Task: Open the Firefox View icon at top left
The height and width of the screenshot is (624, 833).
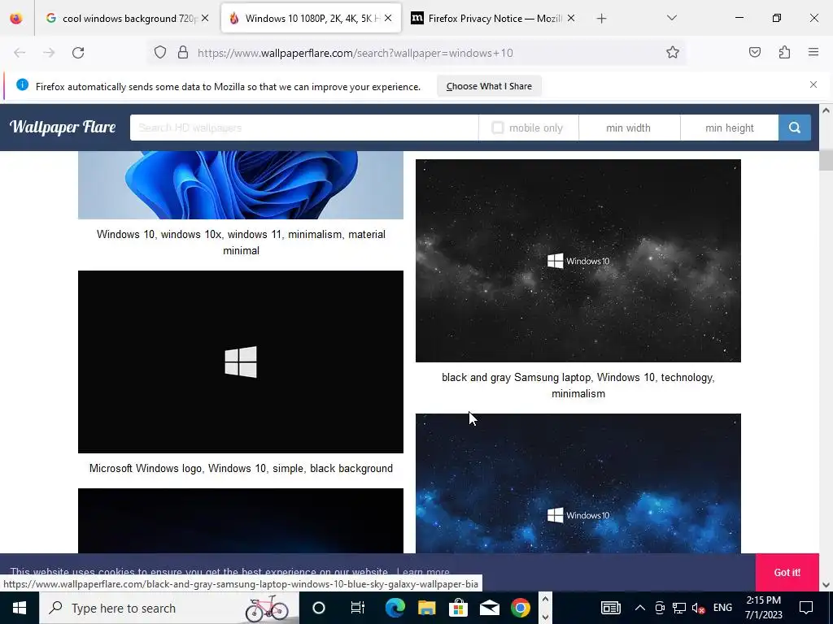Action: 16,18
